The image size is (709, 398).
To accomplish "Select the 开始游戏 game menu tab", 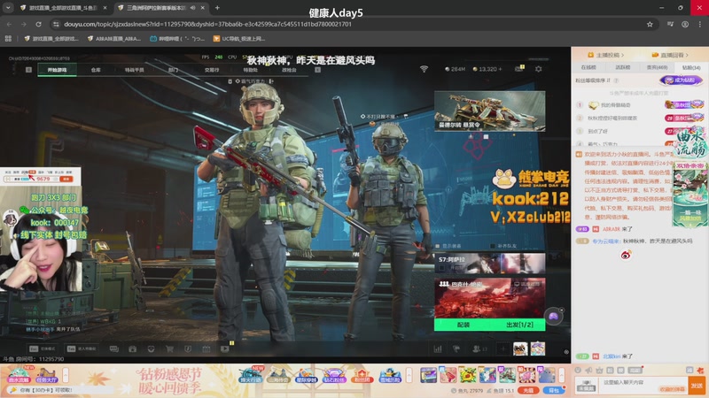I will click(57, 70).
